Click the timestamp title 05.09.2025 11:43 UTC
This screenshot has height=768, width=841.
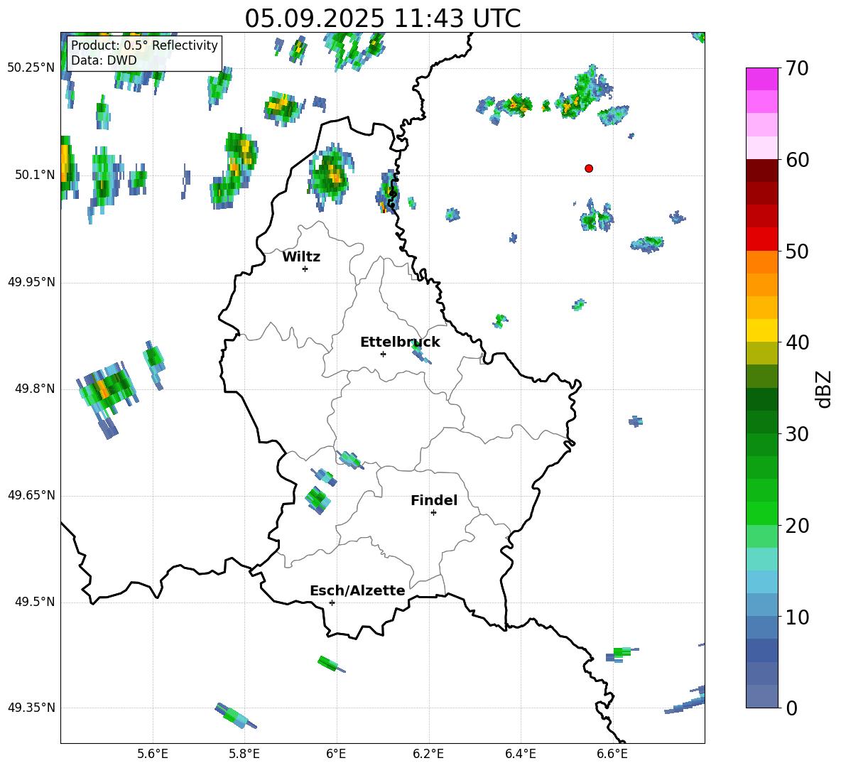pos(382,18)
